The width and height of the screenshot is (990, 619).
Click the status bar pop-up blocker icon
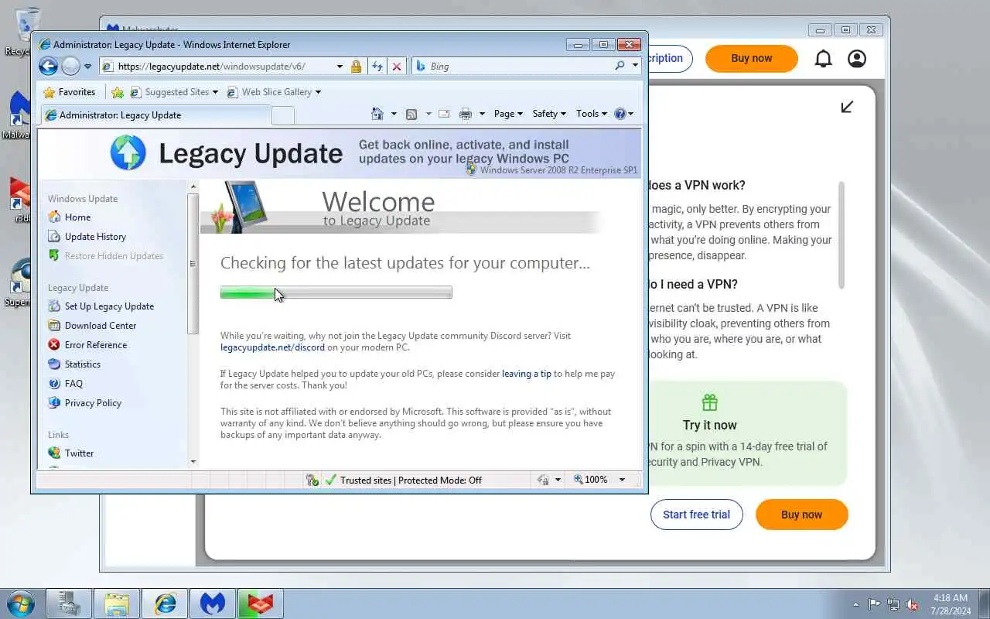[x=312, y=480]
